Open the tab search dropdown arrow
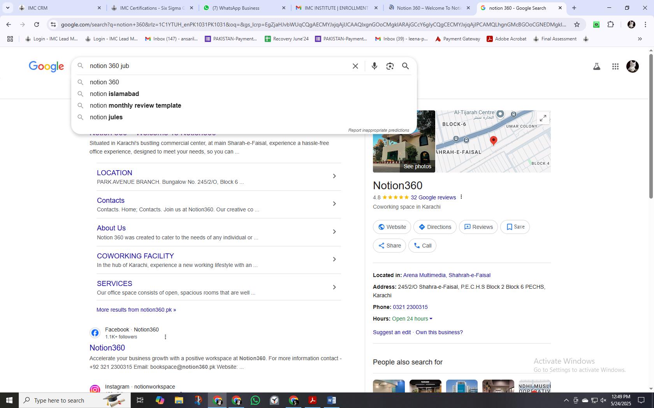The width and height of the screenshot is (654, 408). [7, 8]
